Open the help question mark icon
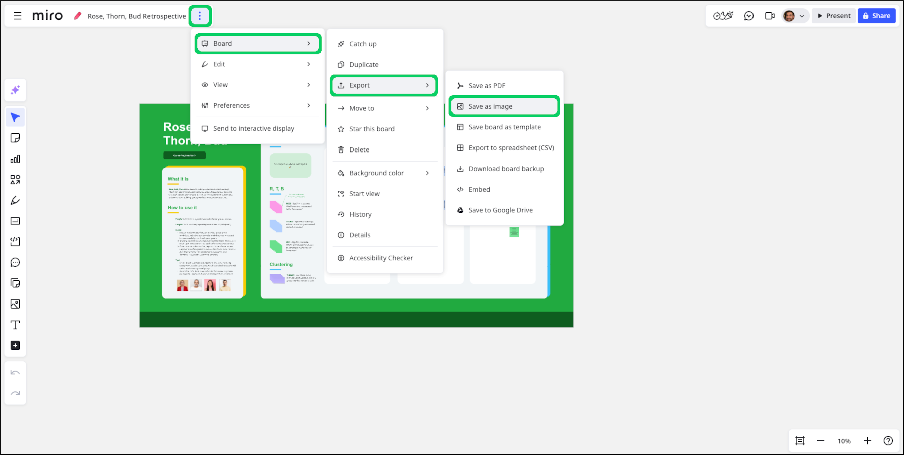904x455 pixels. coord(888,441)
